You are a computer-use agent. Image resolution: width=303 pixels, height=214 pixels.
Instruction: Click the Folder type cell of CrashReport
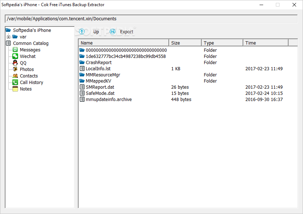coord(210,62)
